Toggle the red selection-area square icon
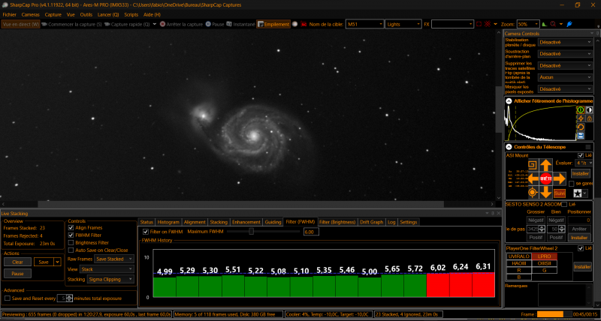The width and height of the screenshot is (601, 321). pos(479,24)
